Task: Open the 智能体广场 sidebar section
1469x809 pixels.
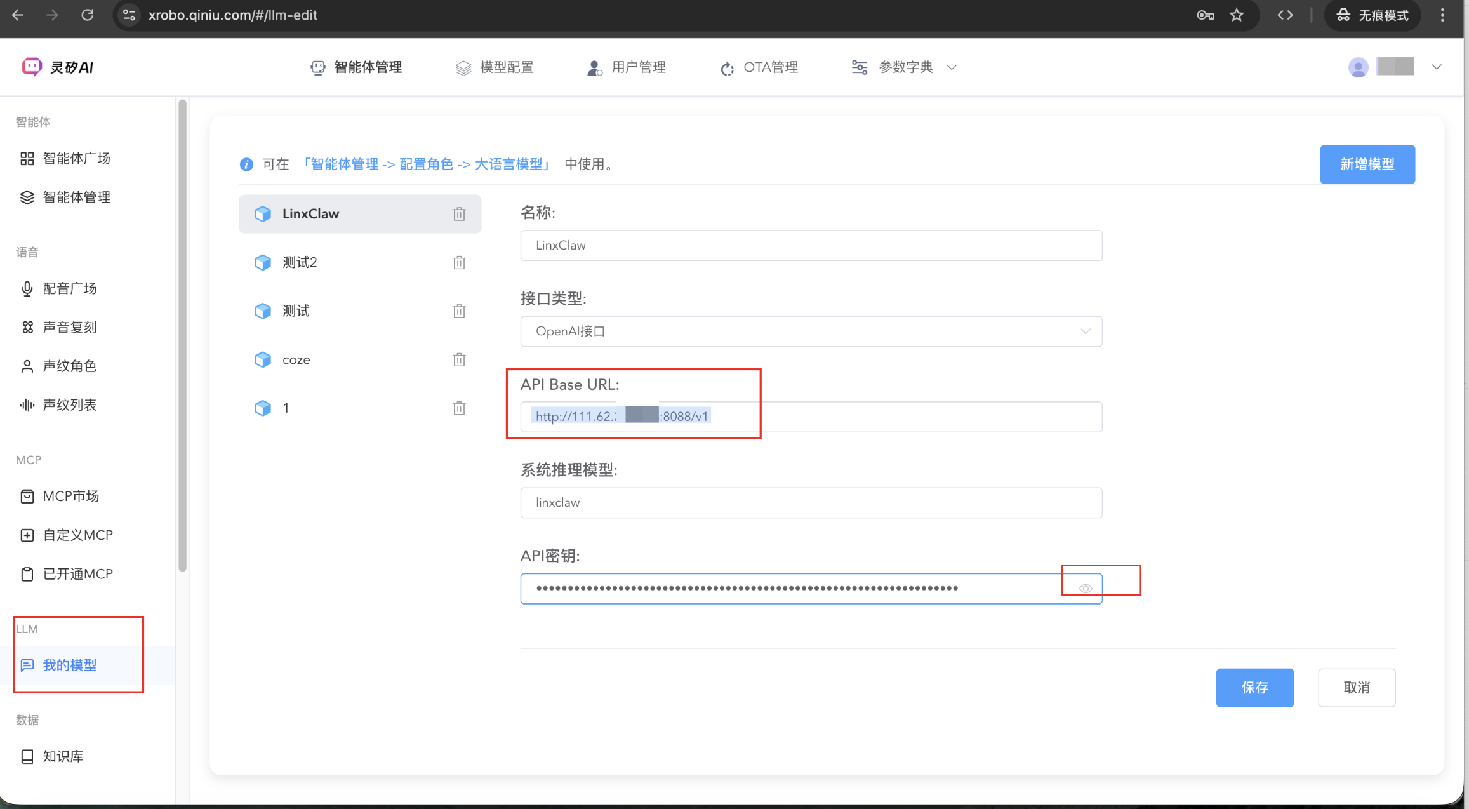Action: tap(76, 158)
